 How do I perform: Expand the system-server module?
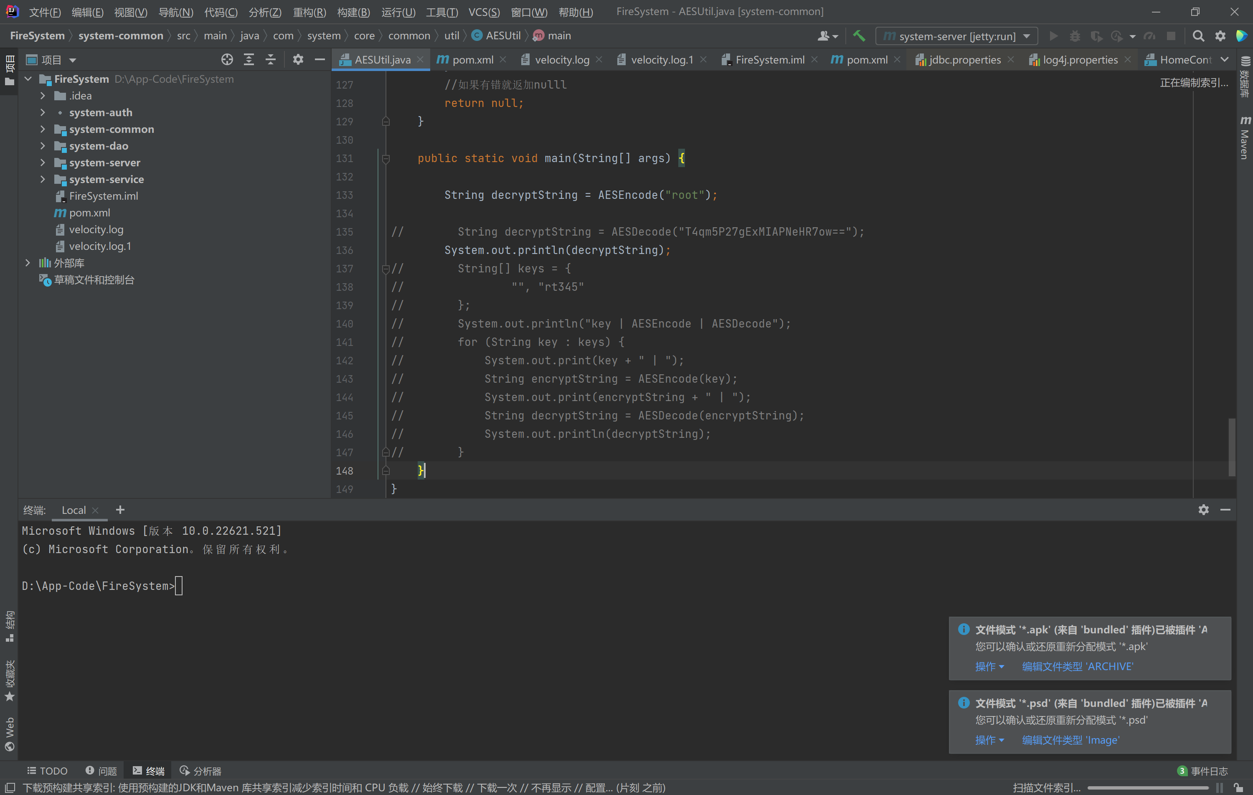43,163
